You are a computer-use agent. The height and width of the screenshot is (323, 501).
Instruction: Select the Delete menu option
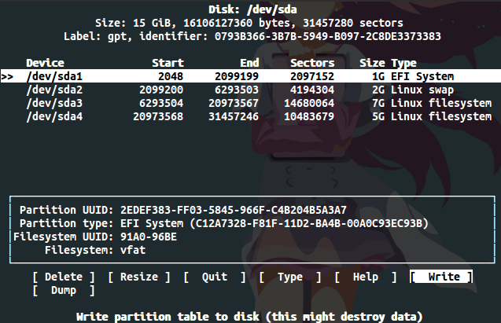[x=64, y=277]
